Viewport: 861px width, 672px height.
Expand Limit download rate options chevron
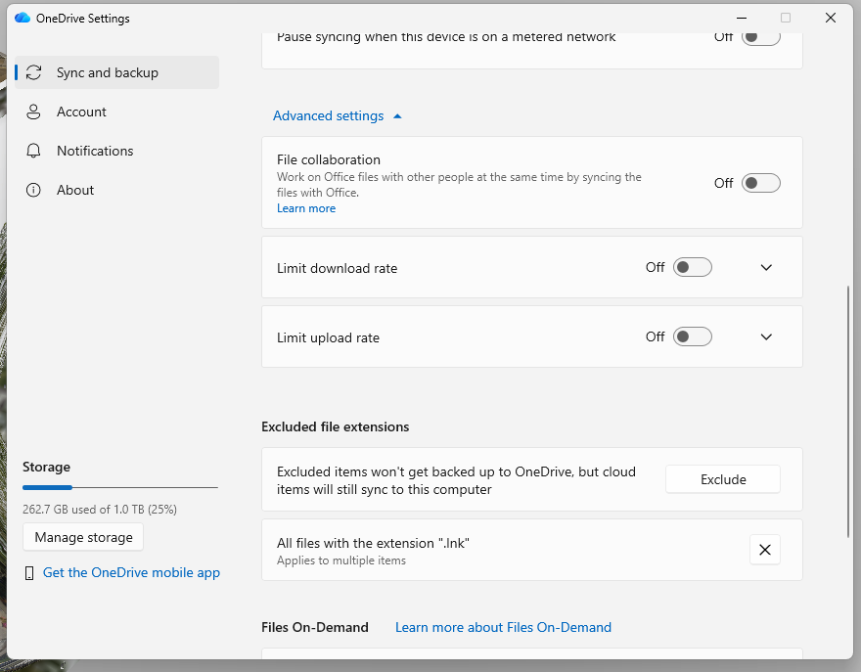766,267
